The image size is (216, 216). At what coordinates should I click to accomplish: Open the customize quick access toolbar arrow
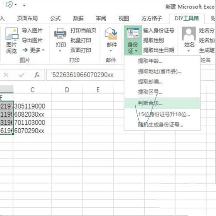[x=24, y=5]
